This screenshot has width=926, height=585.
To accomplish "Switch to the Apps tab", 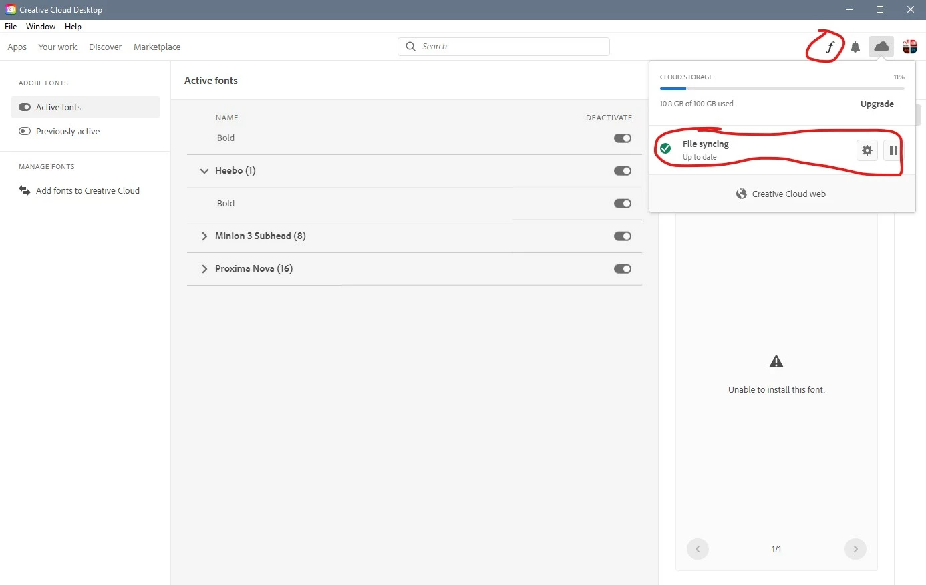I will coord(17,47).
